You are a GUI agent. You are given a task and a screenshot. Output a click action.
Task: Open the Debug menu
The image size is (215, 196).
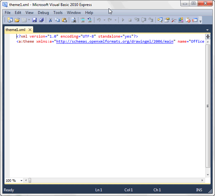pos(43,13)
